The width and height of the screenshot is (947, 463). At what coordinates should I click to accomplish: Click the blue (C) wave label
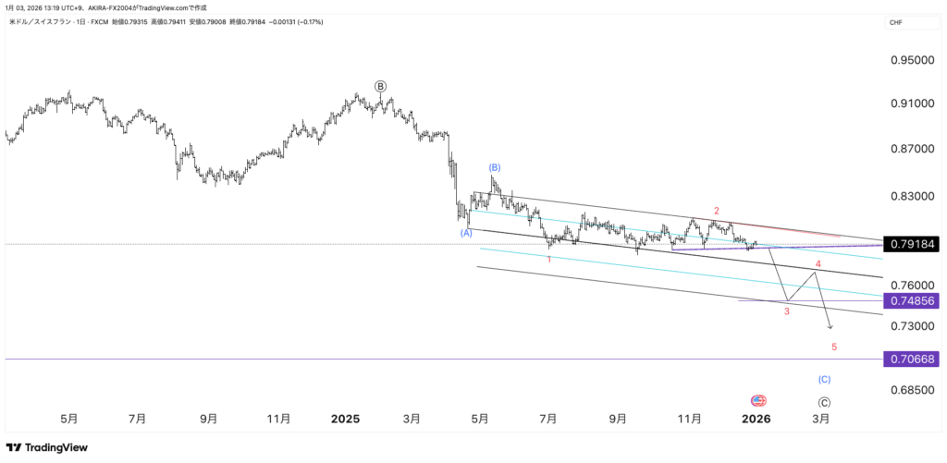(x=824, y=379)
